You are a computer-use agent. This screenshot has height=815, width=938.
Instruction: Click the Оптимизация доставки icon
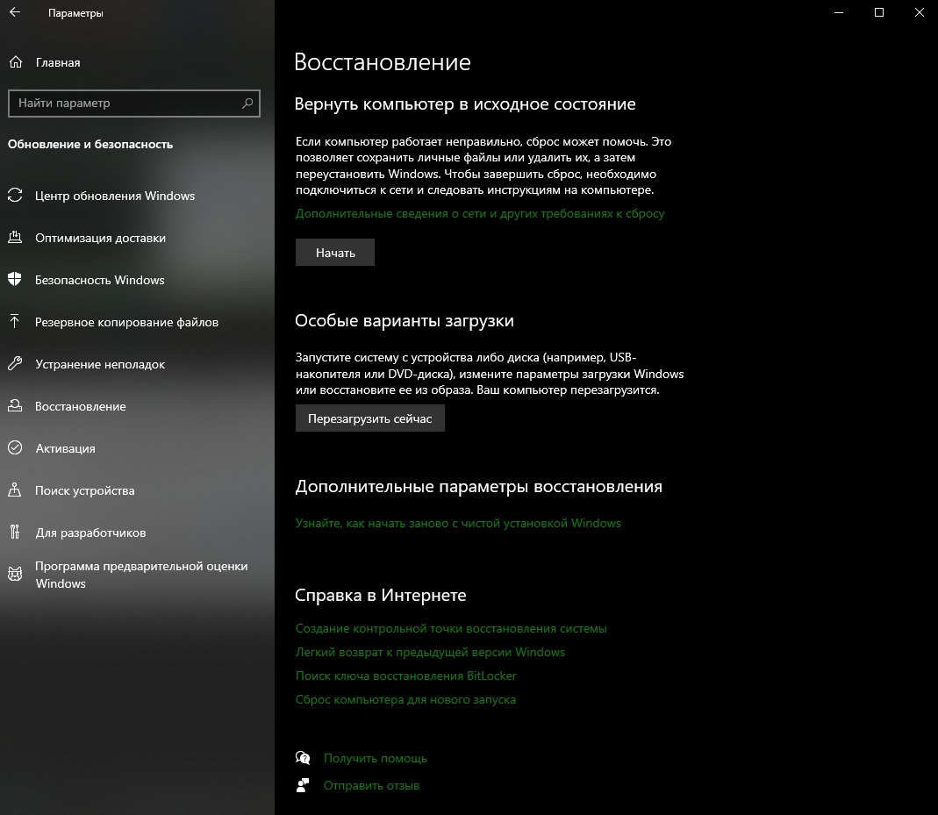pos(15,238)
